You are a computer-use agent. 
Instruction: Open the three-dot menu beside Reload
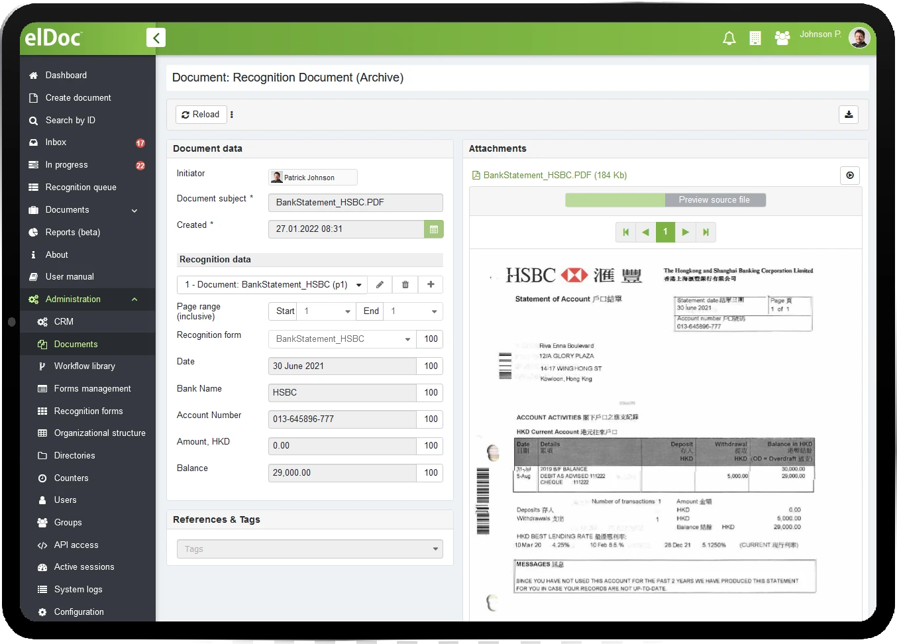232,115
